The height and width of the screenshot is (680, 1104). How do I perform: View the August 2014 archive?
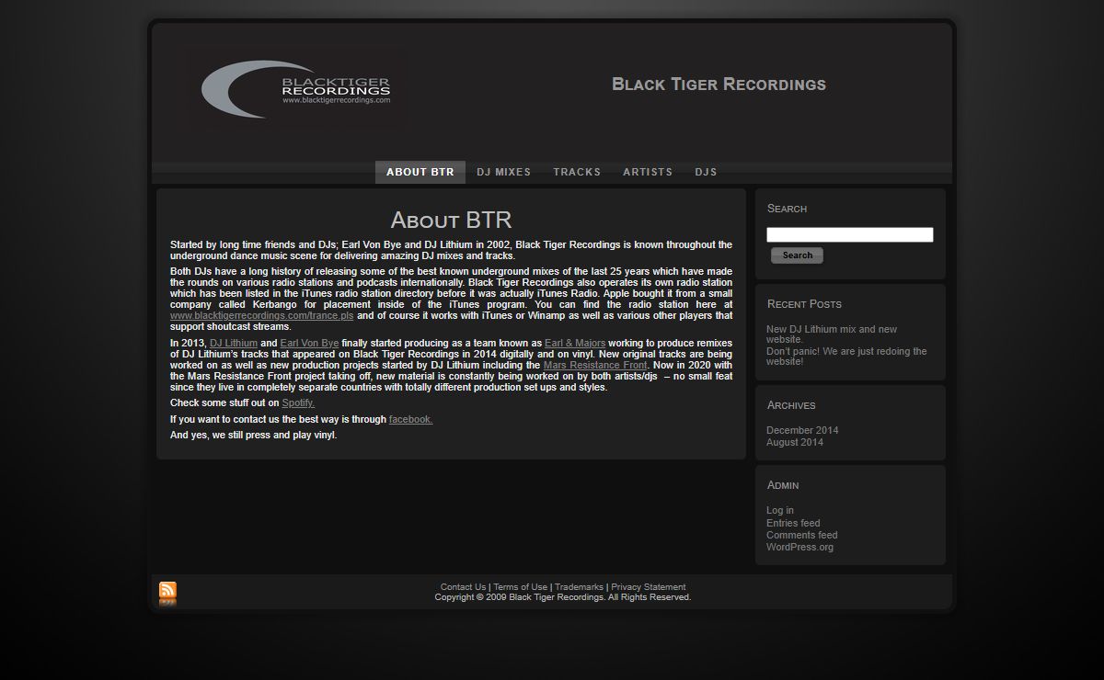(795, 442)
